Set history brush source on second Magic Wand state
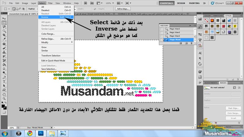The width and height of the screenshot is (244, 137). (162, 33)
